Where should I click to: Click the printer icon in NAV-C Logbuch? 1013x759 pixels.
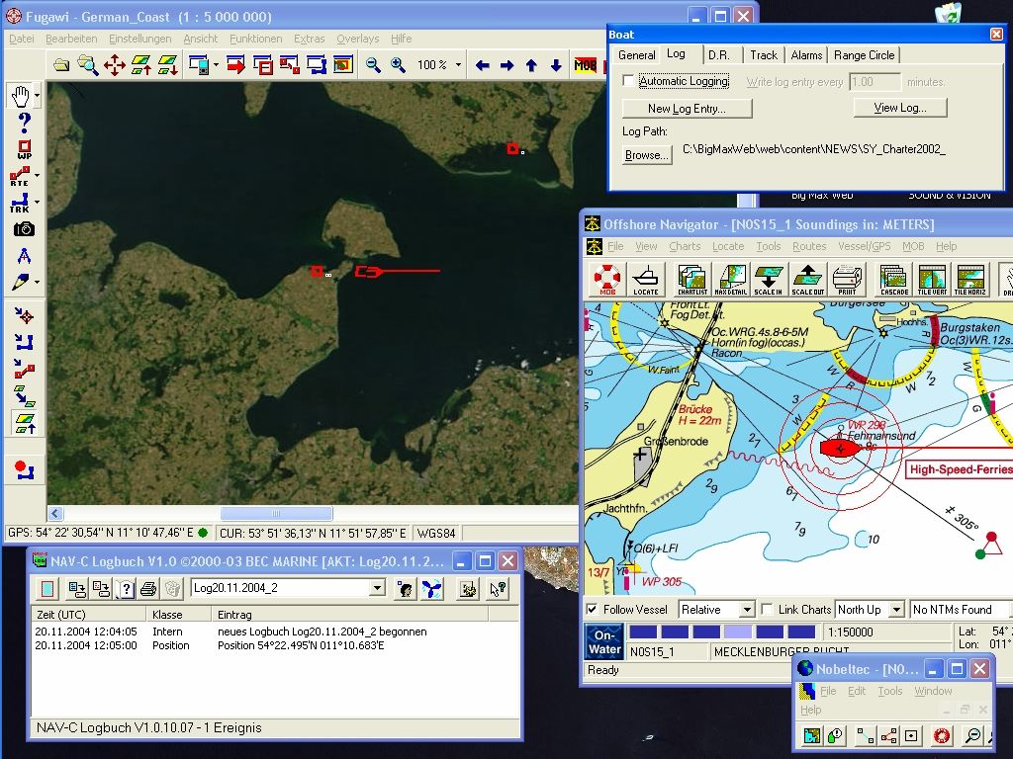148,589
